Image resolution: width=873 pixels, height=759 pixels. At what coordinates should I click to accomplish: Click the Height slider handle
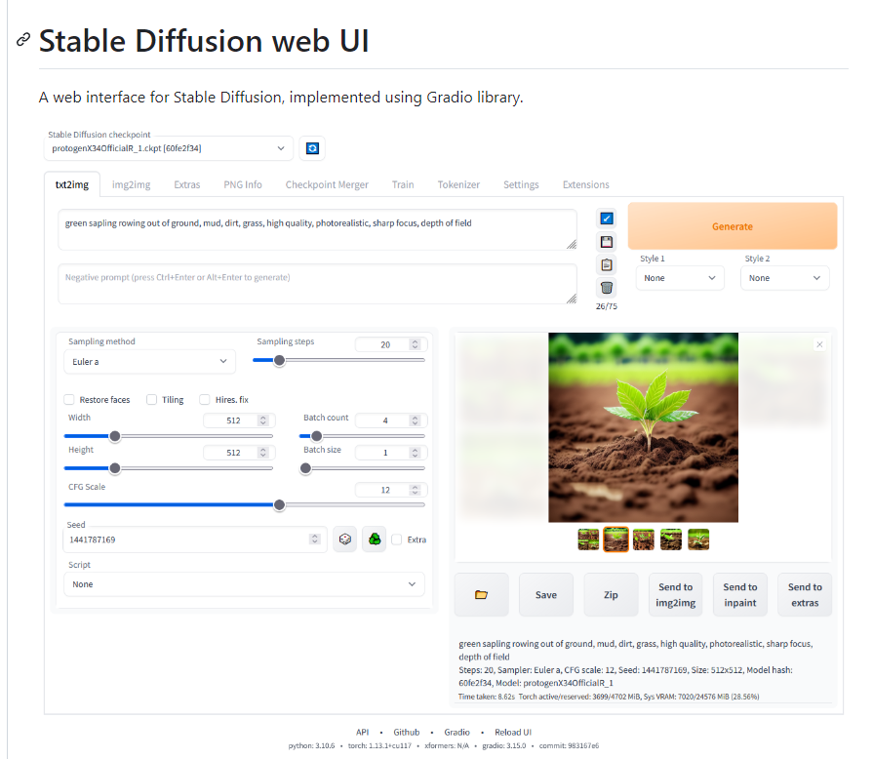(x=115, y=468)
